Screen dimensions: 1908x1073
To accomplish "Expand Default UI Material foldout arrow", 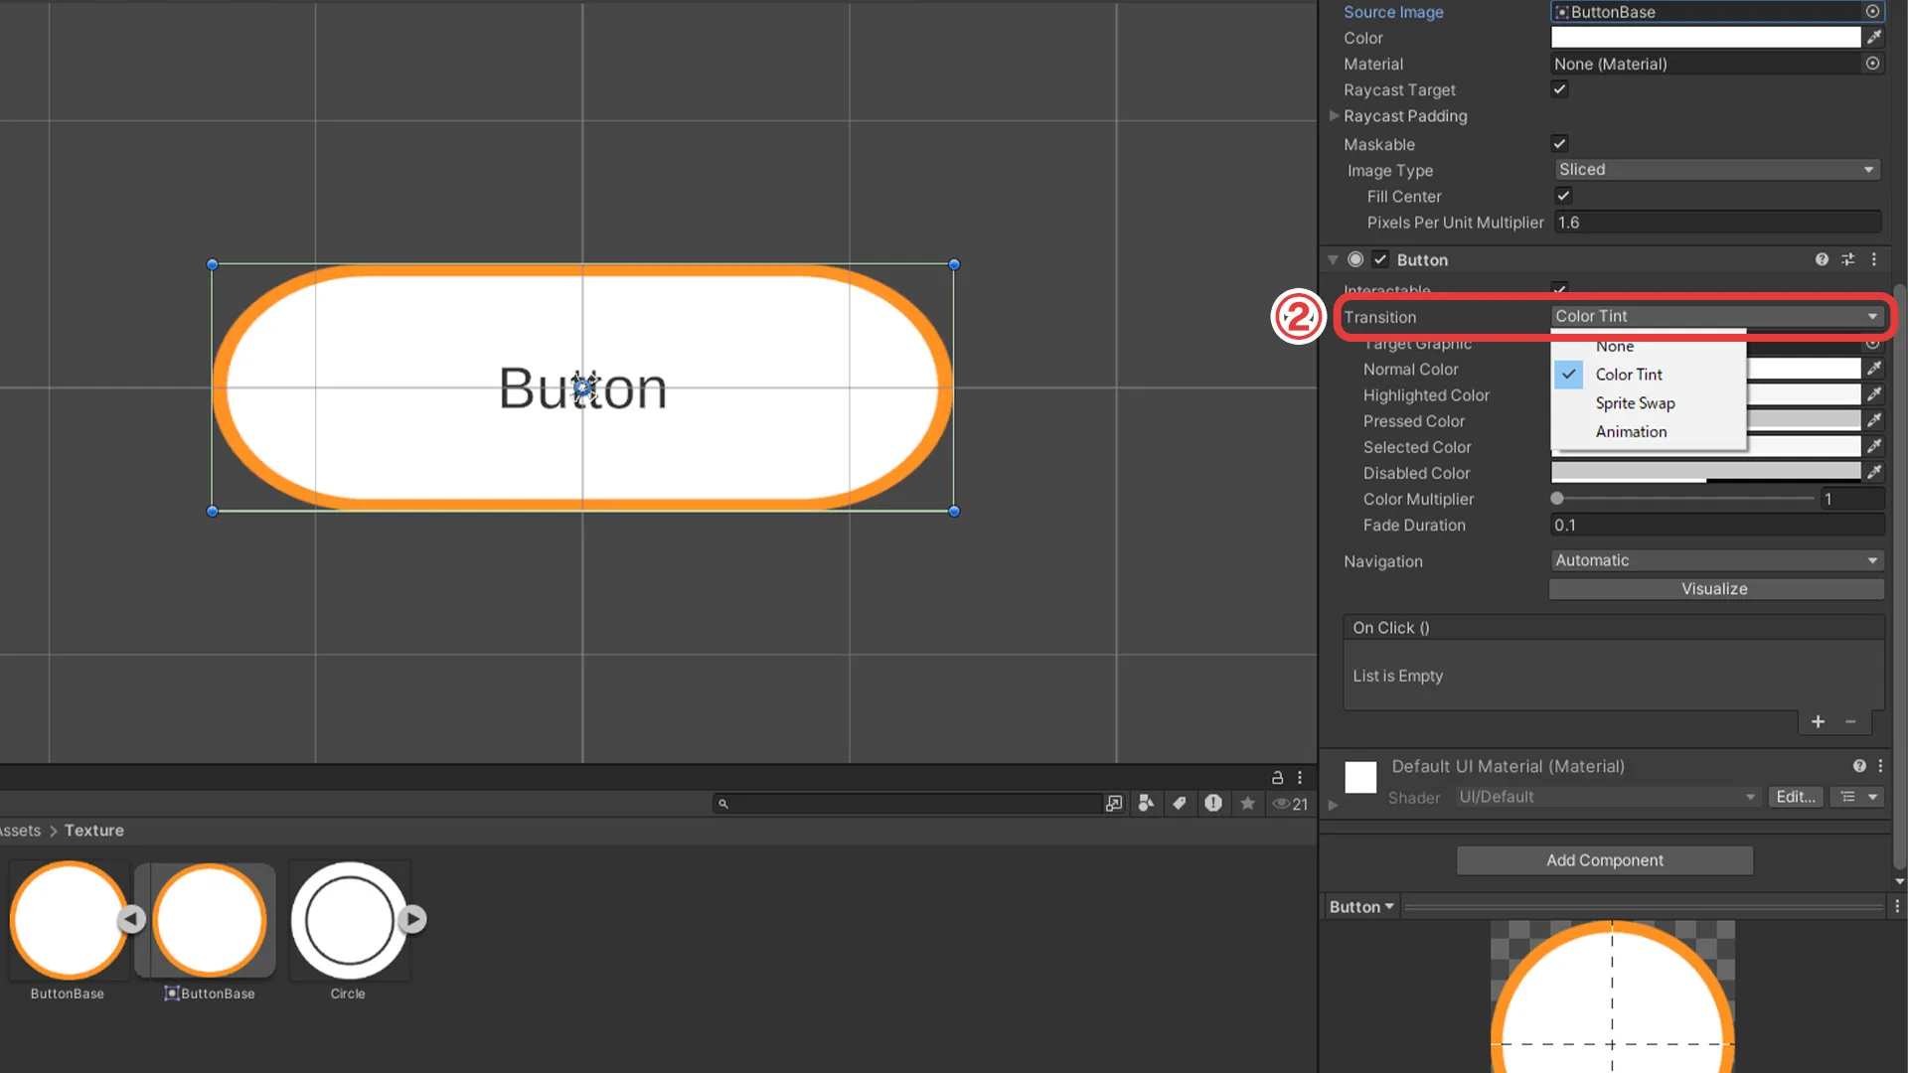I will click(x=1334, y=805).
